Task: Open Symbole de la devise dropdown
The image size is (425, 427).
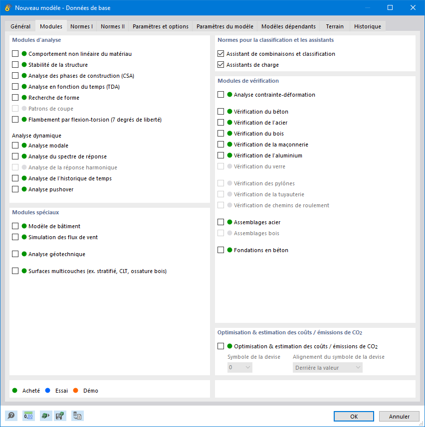Action: [240, 367]
